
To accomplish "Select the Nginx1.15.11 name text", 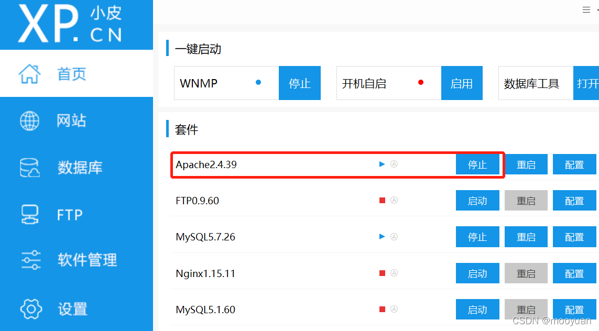I will point(205,273).
